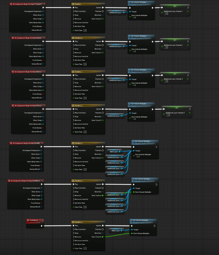The height and width of the screenshot is (255, 219).
Task: Click the Reverse from End pin on Timeline_5
Action: click(x=74, y=199)
